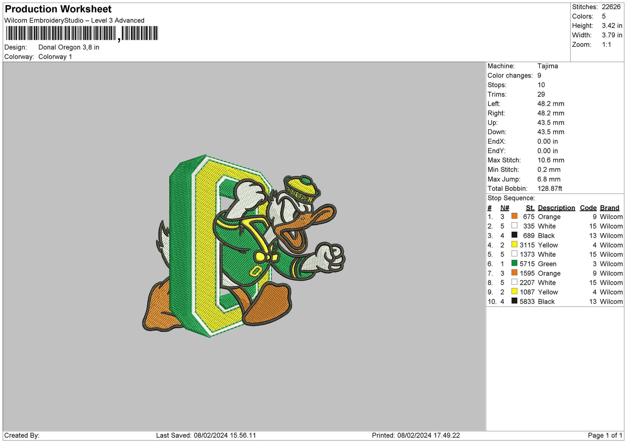
Task: Pick the orange swatch beside 1595 stitches
Action: 514,272
